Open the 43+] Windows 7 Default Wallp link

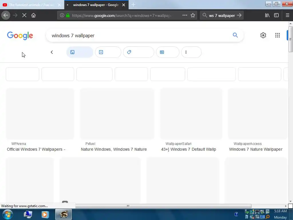pos(189,149)
